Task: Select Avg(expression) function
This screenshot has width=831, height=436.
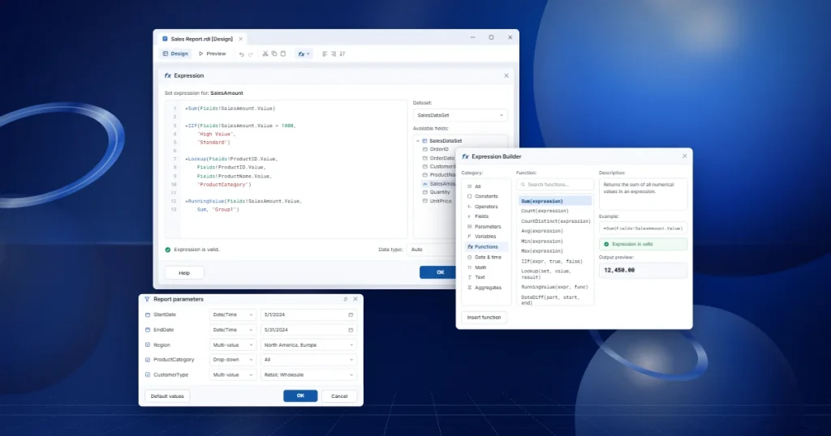Action: [x=541, y=231]
